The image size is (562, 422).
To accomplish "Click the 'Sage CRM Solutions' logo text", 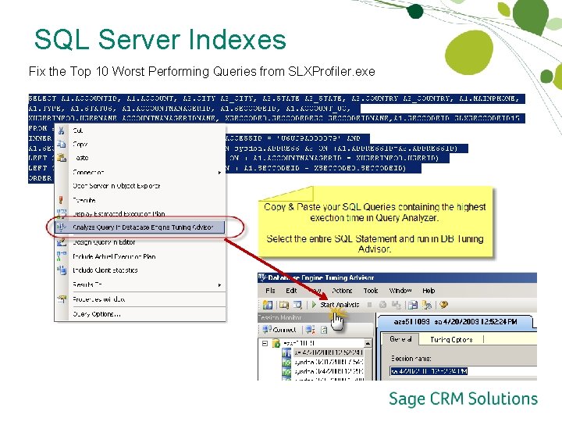I will (x=463, y=399).
